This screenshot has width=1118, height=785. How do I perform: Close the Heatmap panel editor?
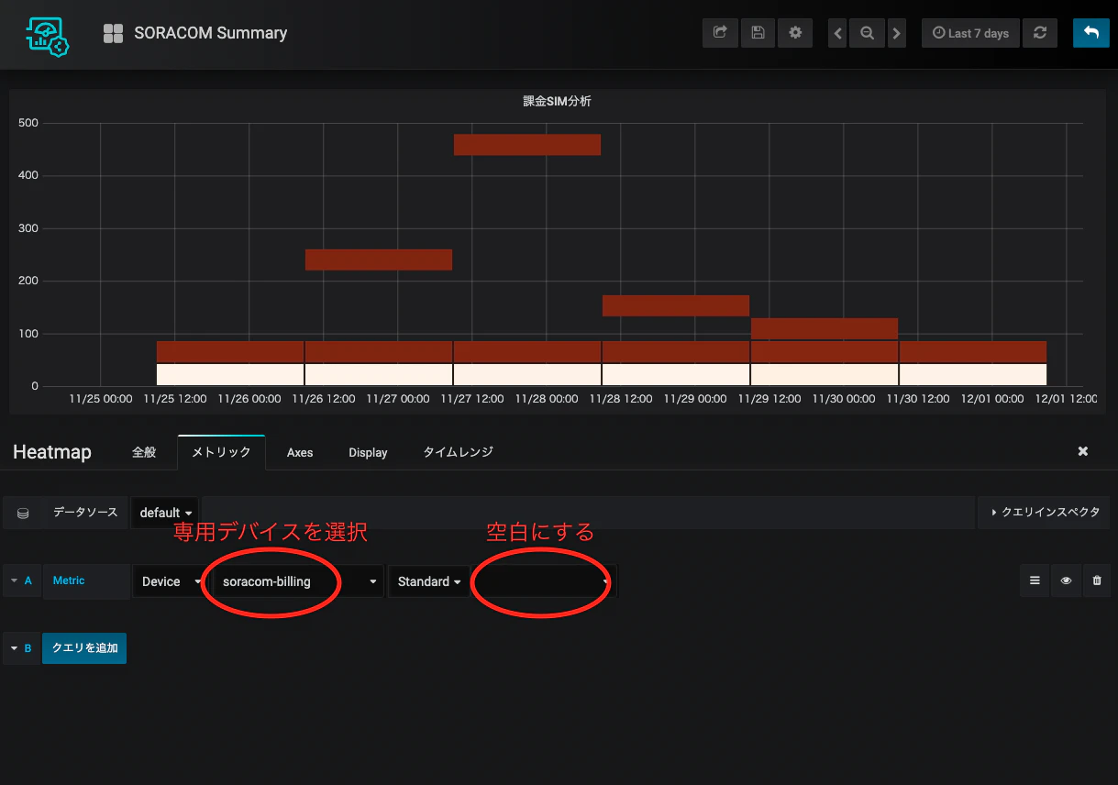1083,451
